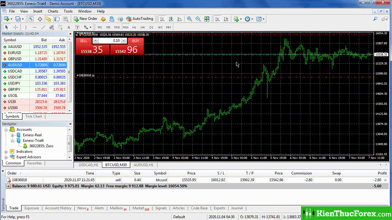Select the Equidistant Channel tool

pos(51,27)
